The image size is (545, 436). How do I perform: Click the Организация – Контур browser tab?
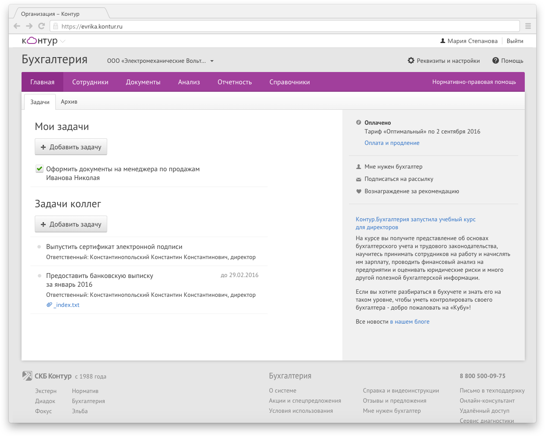[x=61, y=14]
